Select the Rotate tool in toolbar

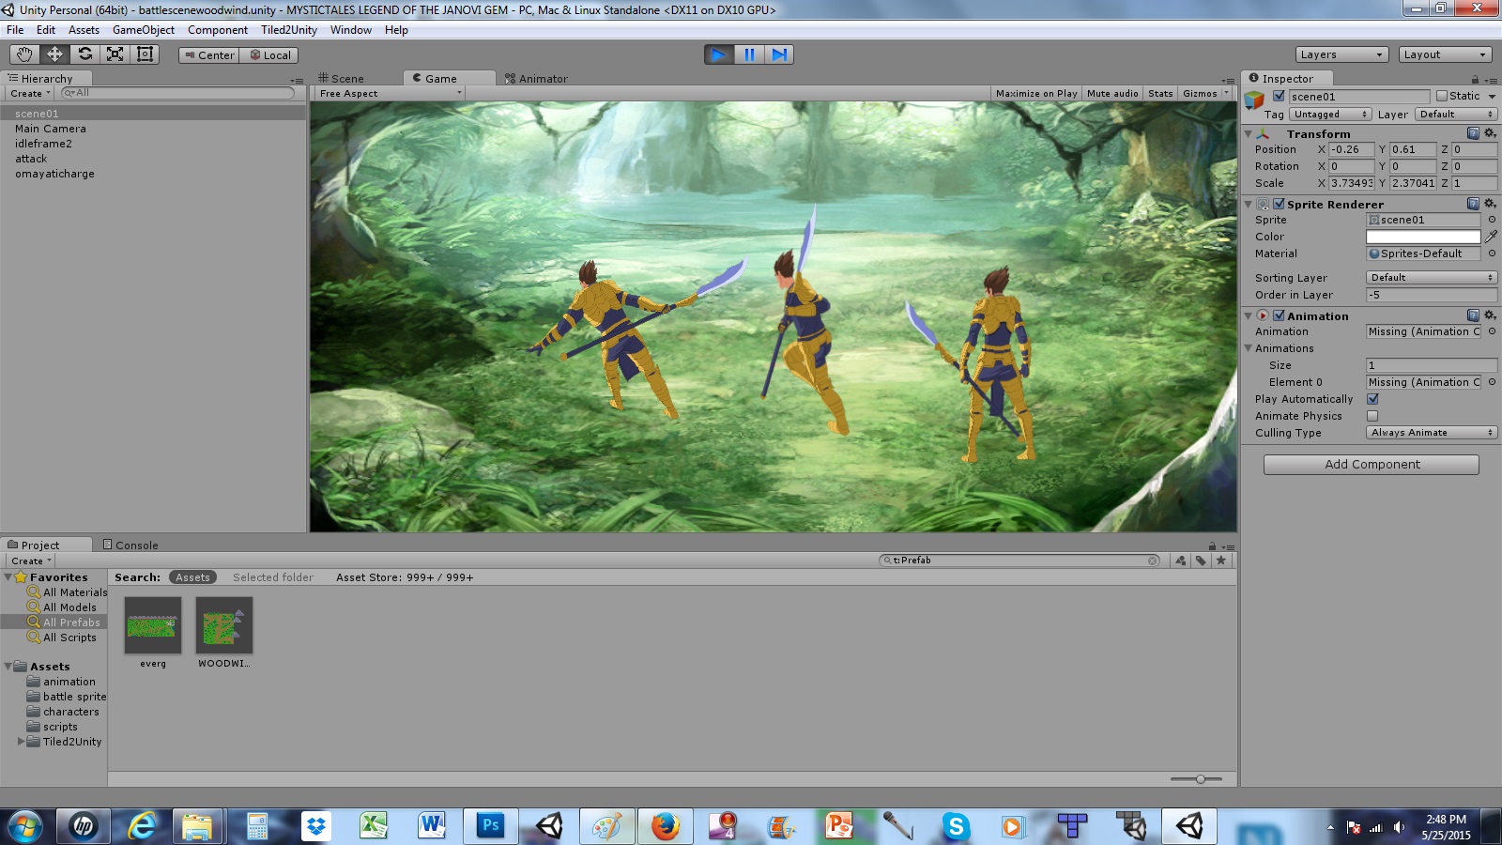tap(84, 54)
